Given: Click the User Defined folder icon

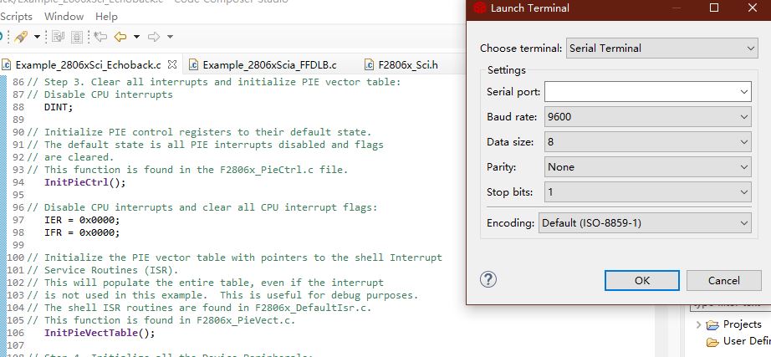Looking at the screenshot, I should click(712, 341).
